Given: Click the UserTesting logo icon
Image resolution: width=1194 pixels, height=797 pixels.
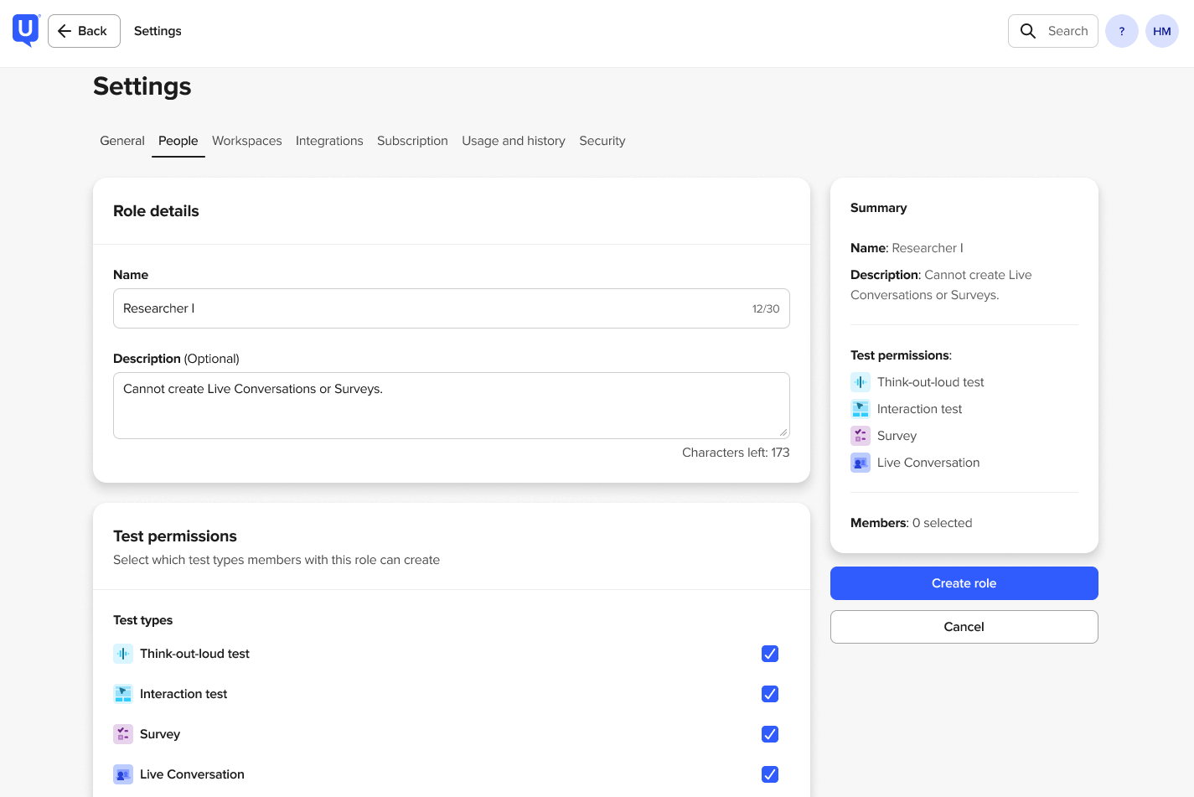Looking at the screenshot, I should [26, 30].
